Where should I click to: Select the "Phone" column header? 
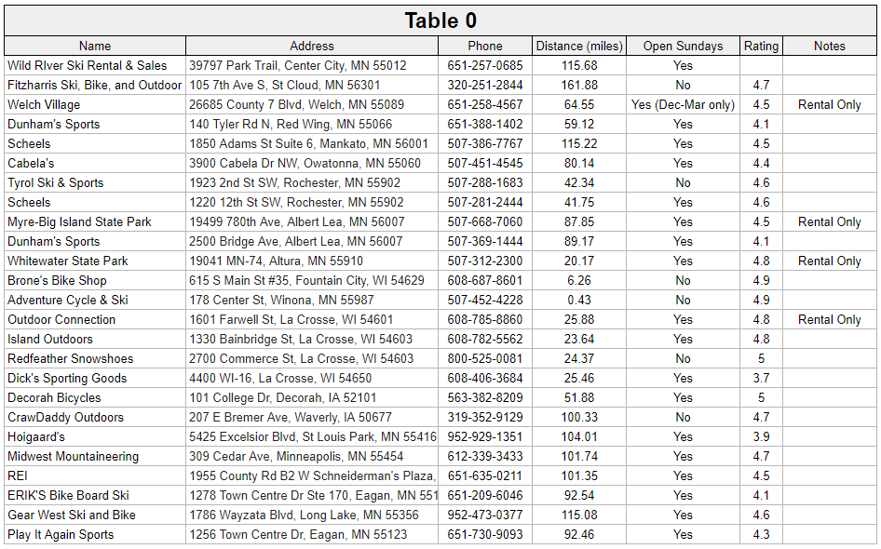pos(484,46)
